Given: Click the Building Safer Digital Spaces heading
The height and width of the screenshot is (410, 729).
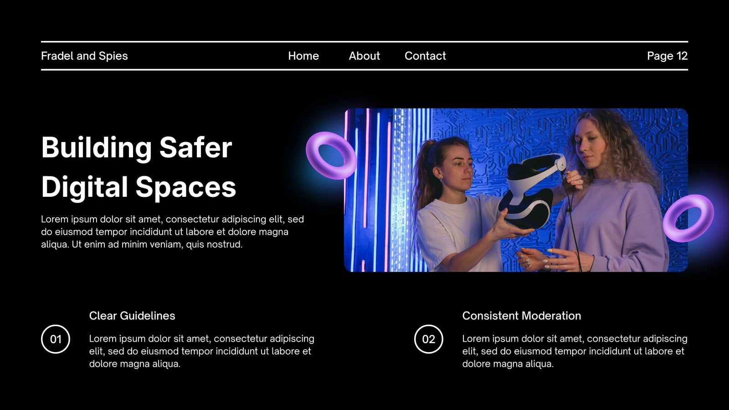Looking at the screenshot, I should tap(139, 167).
